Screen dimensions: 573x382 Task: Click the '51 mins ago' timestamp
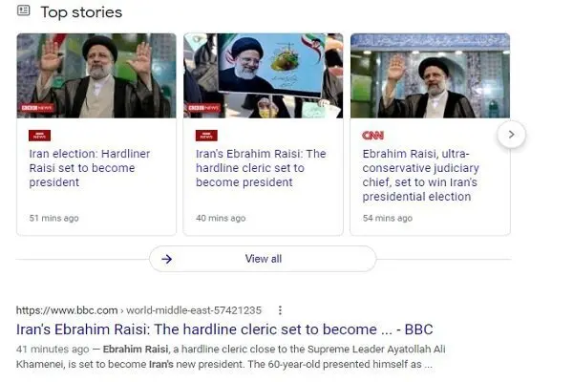[x=54, y=219]
